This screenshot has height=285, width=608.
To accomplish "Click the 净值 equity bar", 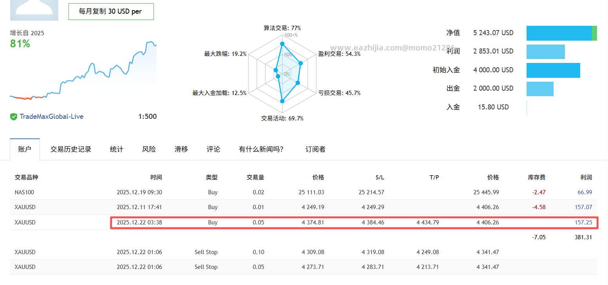I will (562, 33).
